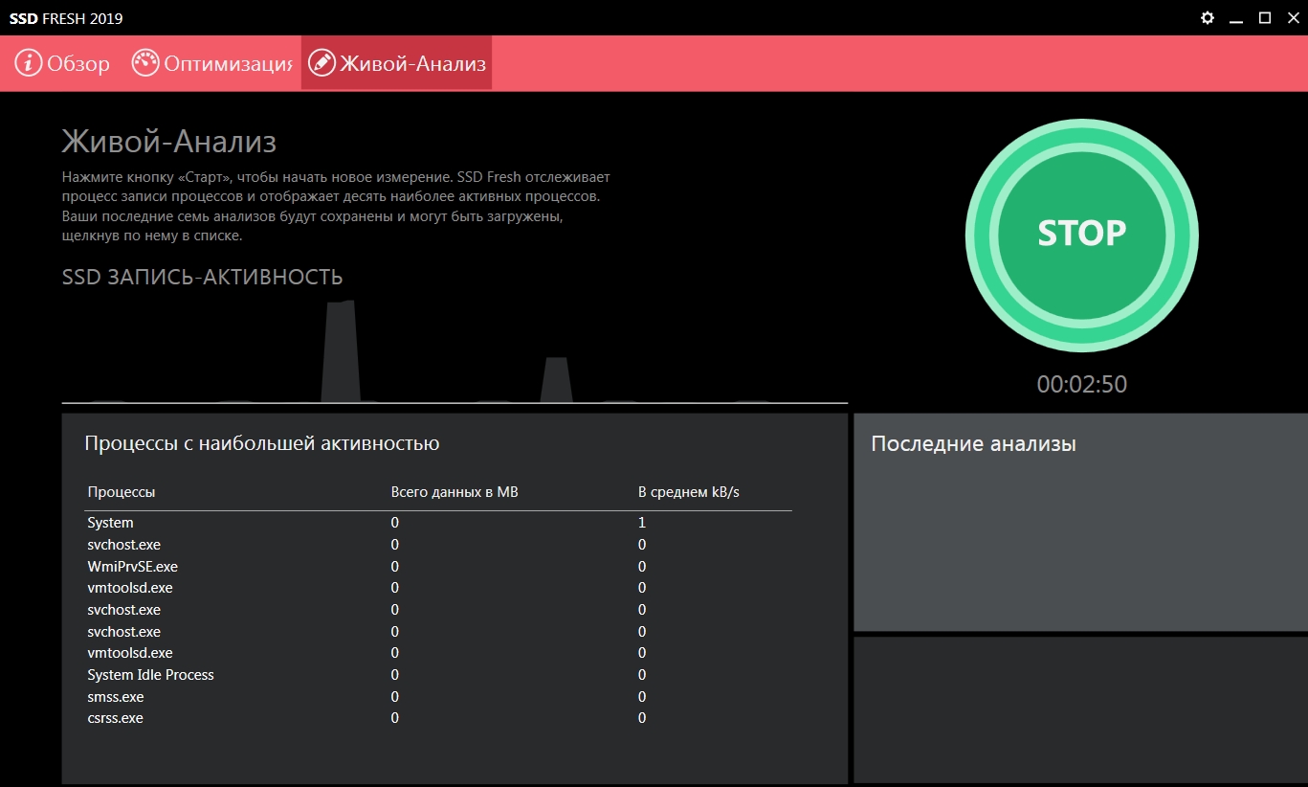Click the info icon beside Обзор
Screen dimensions: 1308x787
tap(29, 63)
